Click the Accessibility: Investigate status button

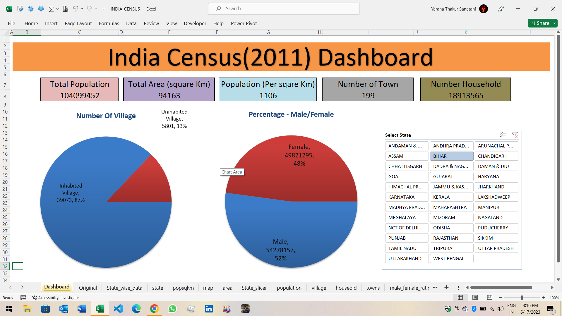click(56, 298)
